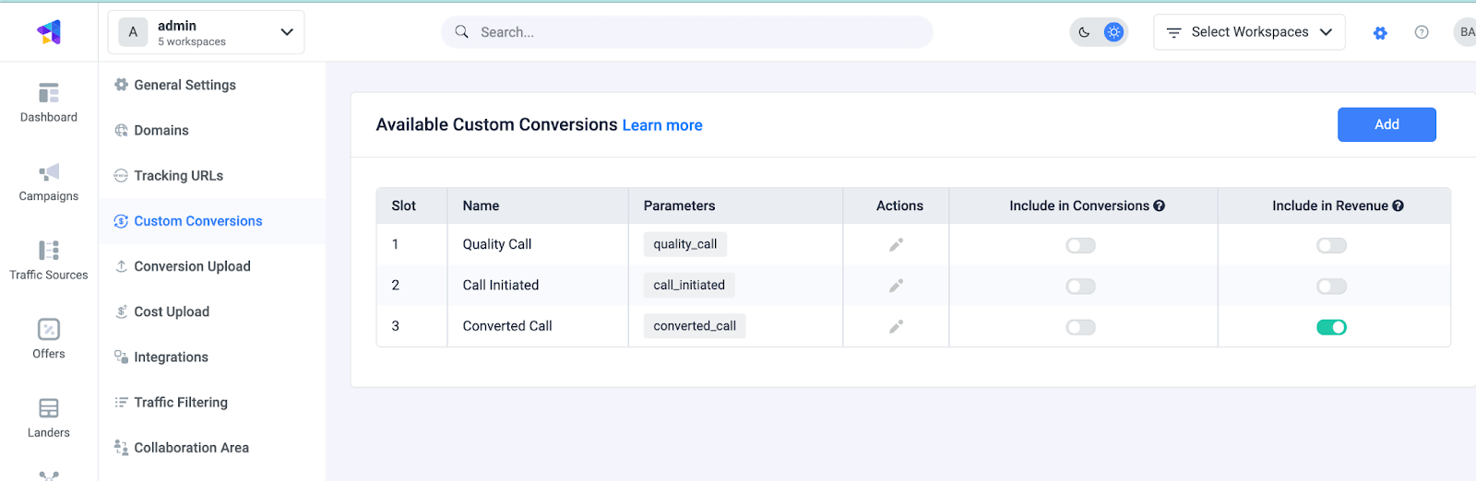Click the Slot column header
Screen dimensions: 1476x481
coord(412,205)
